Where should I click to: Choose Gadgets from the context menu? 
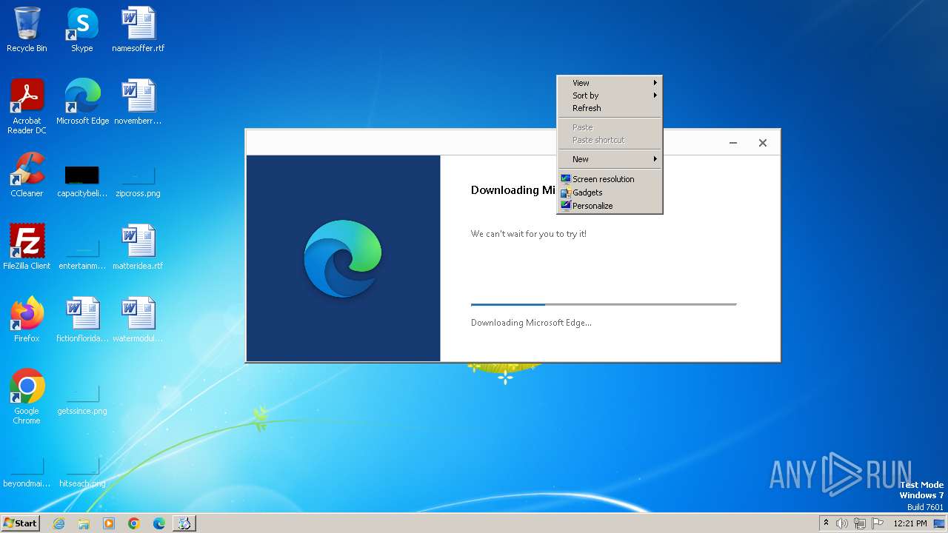pyautogui.click(x=610, y=192)
